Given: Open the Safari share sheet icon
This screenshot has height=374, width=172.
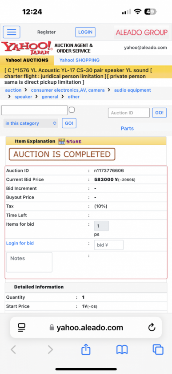Looking at the screenshot, I should (x=86, y=350).
